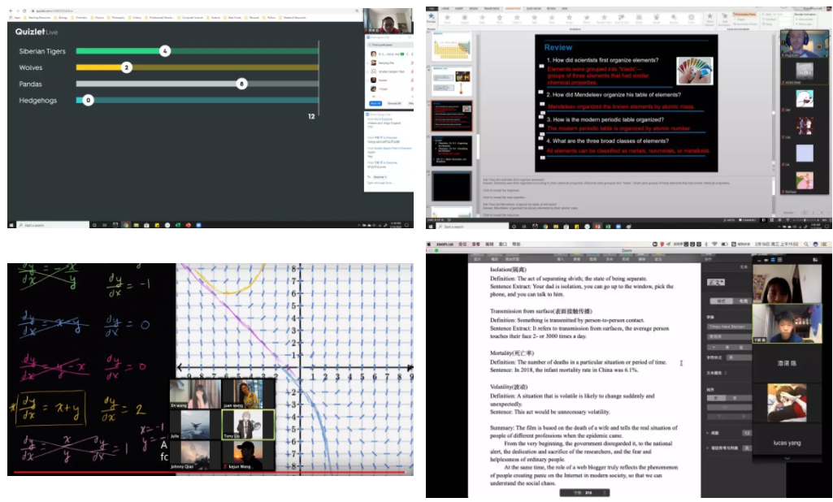Click the Preview animations button in PowerPoint
Viewport: 833px width, 502px height.
(432, 19)
